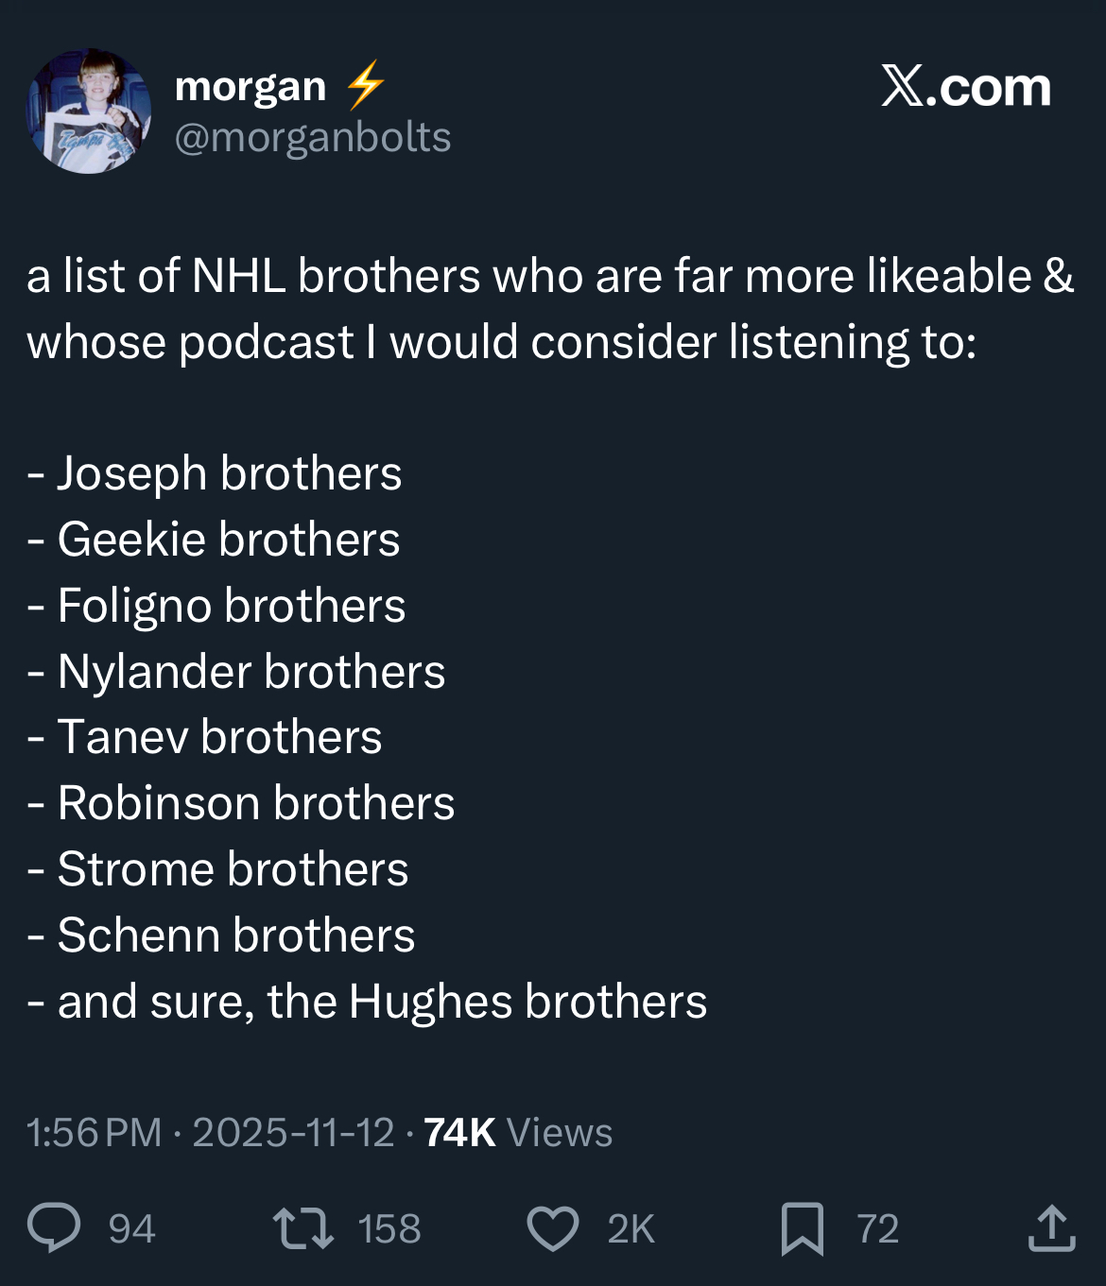Click the lightning bolt emoji beside morgan

[365, 85]
